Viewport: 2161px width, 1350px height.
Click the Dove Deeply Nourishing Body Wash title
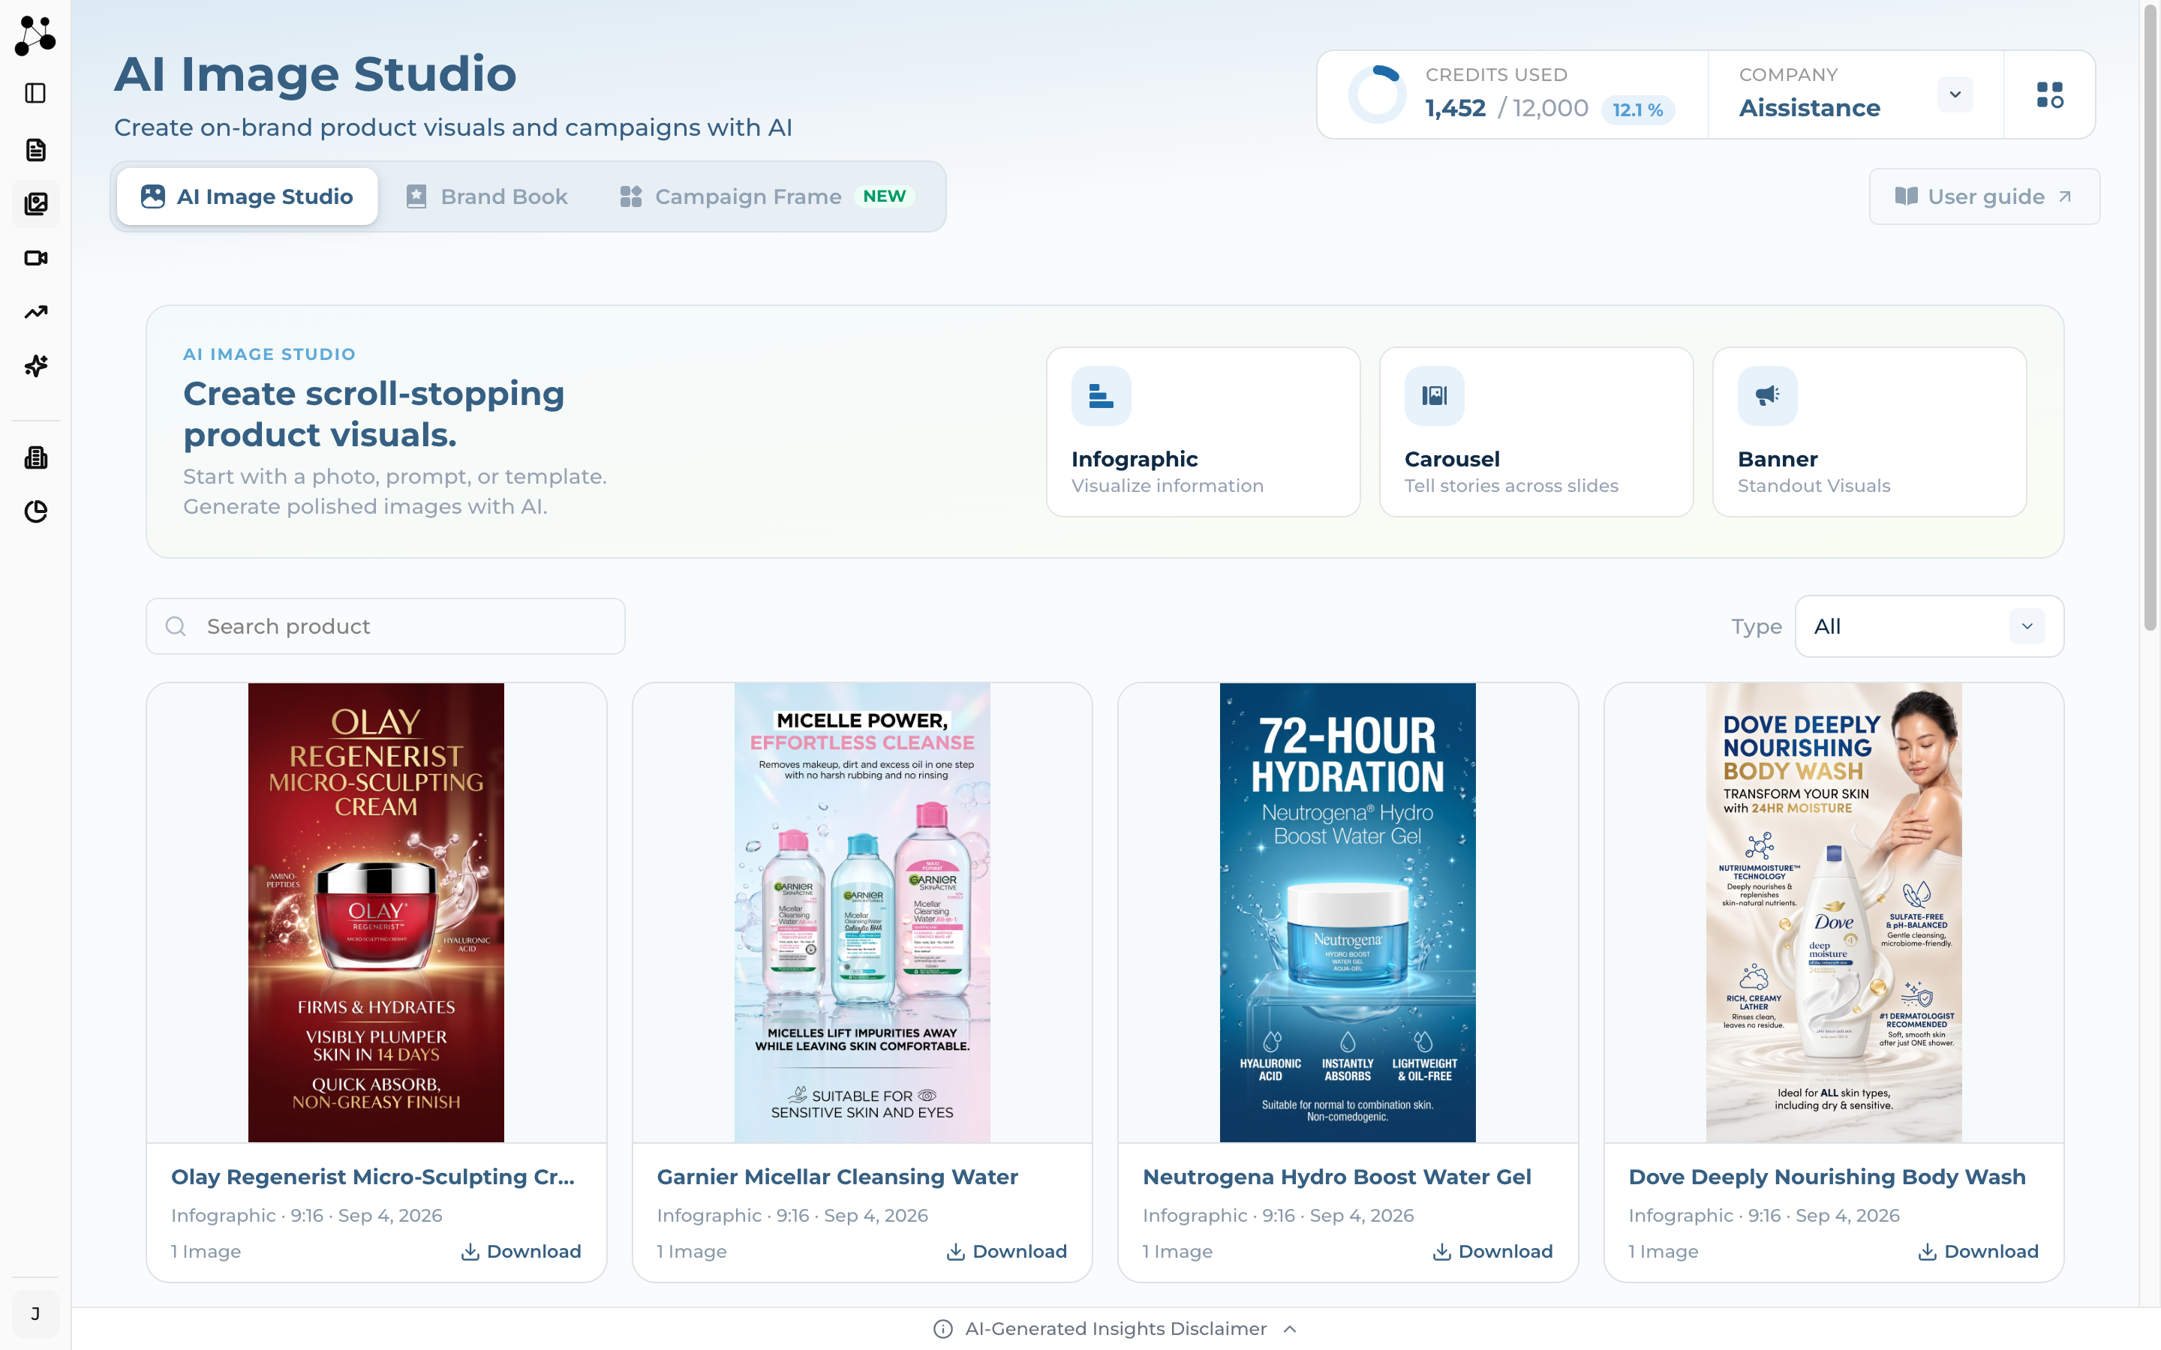(x=1827, y=1177)
